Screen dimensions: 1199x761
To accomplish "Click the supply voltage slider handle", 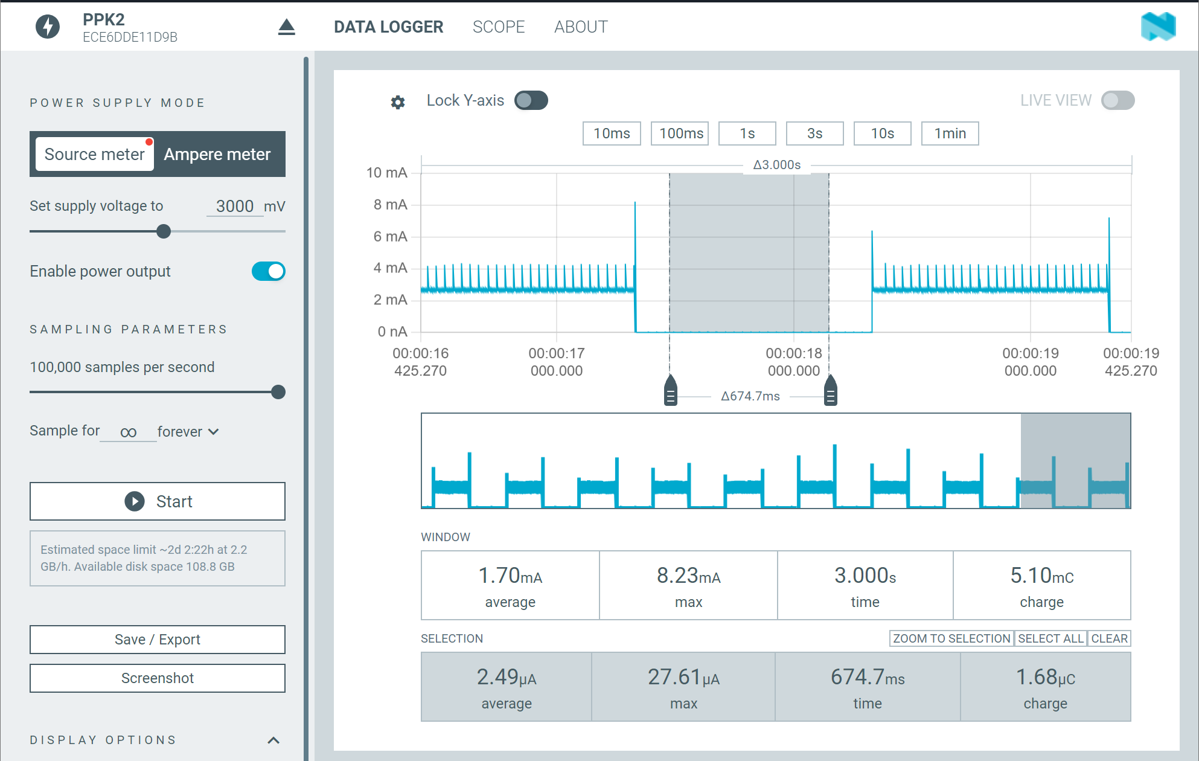I will (164, 231).
